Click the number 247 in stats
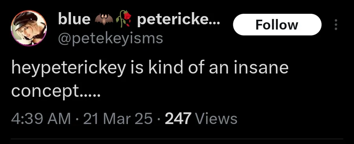The image size is (354, 144). click(x=178, y=119)
